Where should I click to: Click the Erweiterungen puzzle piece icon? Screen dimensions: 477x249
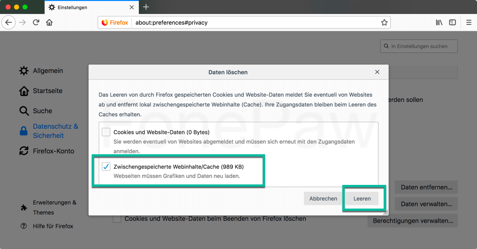(x=24, y=208)
